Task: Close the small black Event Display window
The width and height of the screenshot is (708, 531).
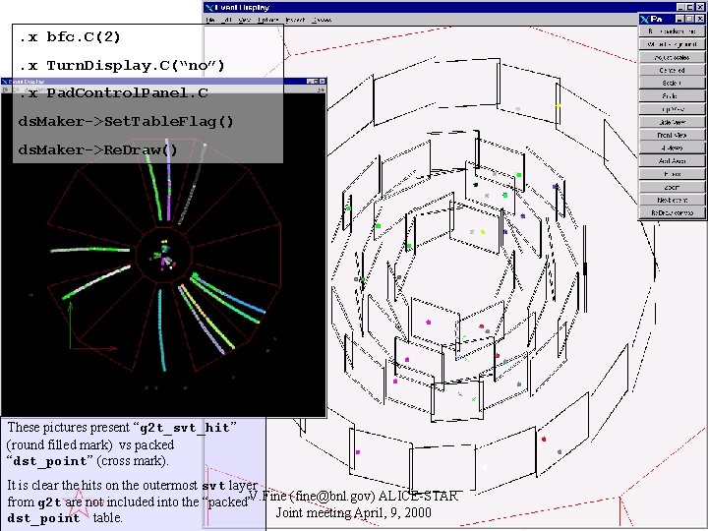Action: (x=323, y=82)
